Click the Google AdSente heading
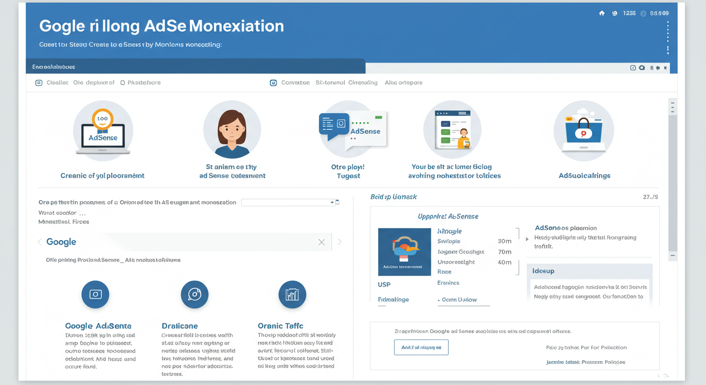 click(98, 326)
